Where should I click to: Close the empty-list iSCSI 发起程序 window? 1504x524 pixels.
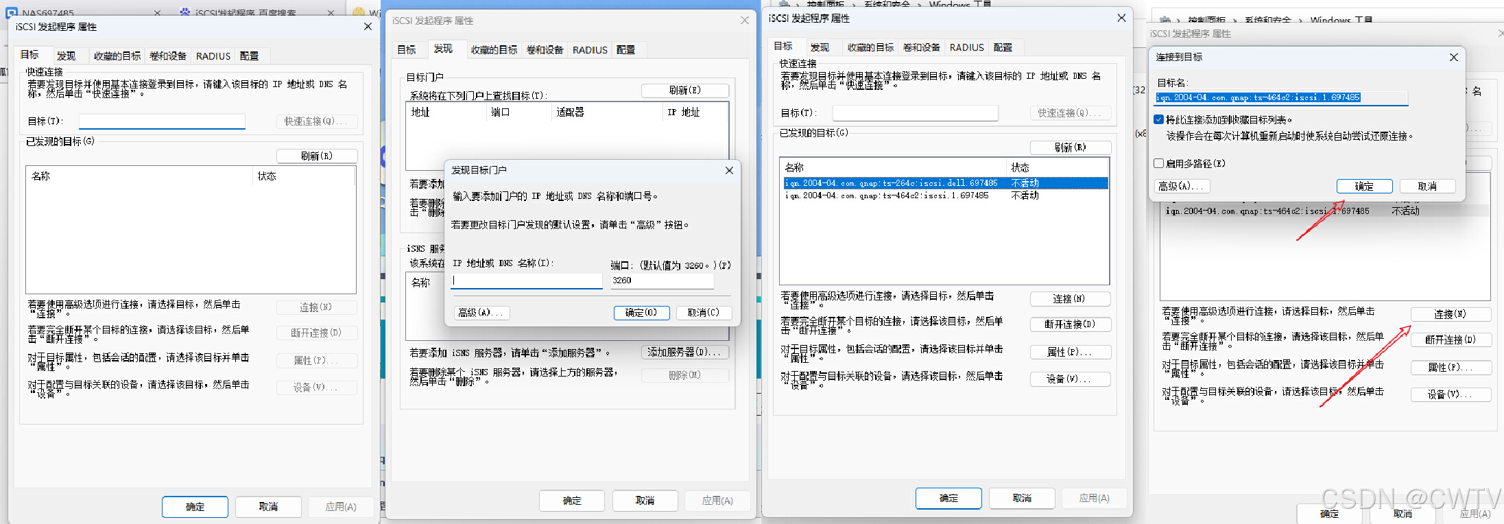[x=368, y=26]
